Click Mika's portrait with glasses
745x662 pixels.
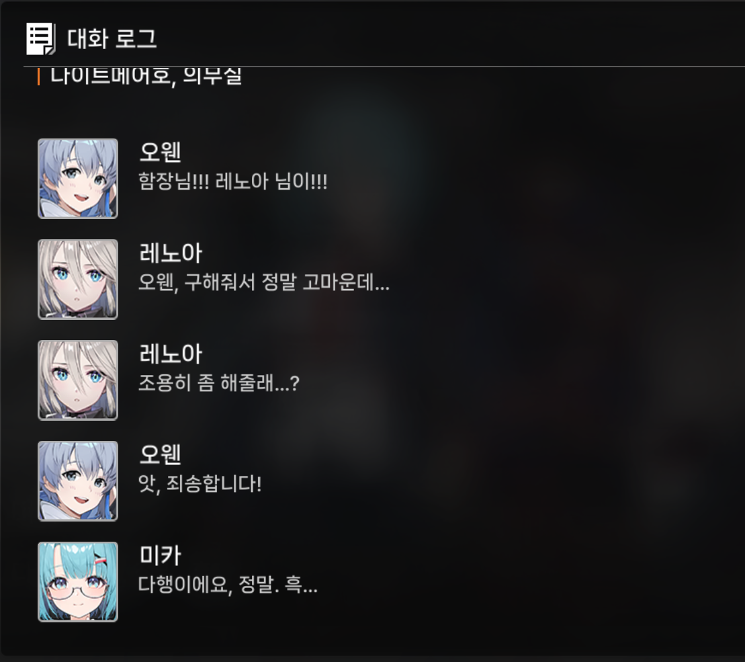78,581
